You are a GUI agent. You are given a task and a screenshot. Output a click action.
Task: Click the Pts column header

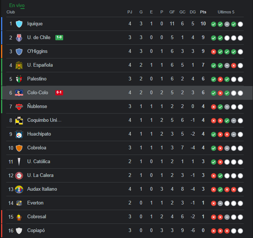[x=203, y=12]
